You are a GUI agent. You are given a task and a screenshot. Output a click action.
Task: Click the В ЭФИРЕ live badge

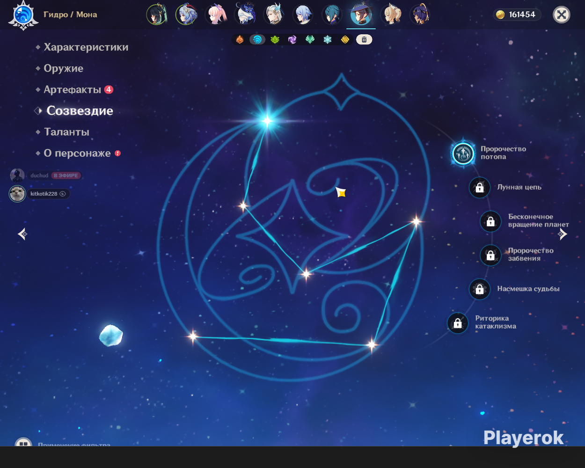(x=66, y=175)
